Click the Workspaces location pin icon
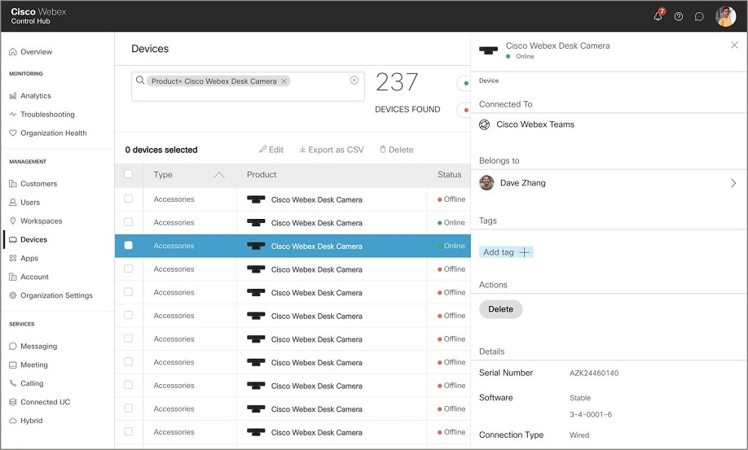 coord(13,221)
